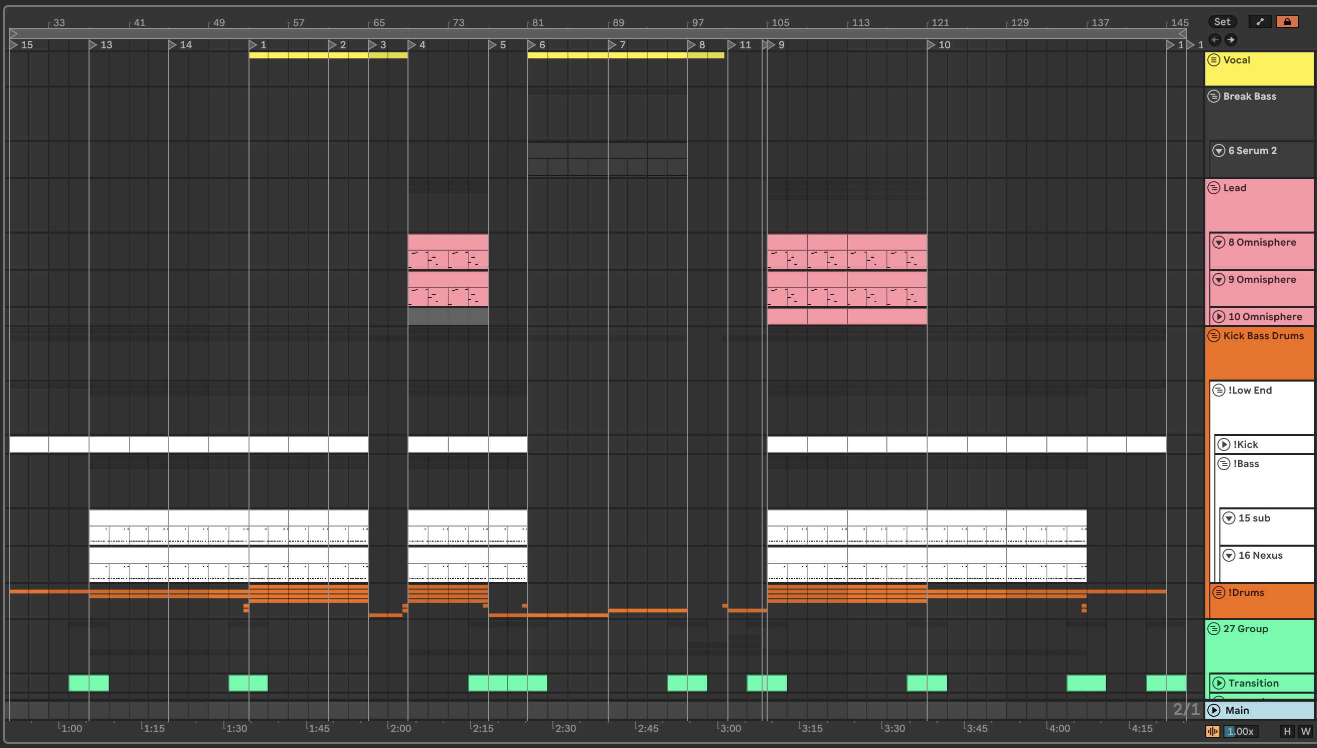Image resolution: width=1317 pixels, height=748 pixels.
Task: Toggle the Lock Envelopes button
Action: (x=1287, y=22)
